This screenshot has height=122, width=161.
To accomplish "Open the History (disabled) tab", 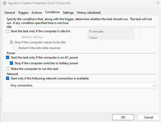I will 89,13.
